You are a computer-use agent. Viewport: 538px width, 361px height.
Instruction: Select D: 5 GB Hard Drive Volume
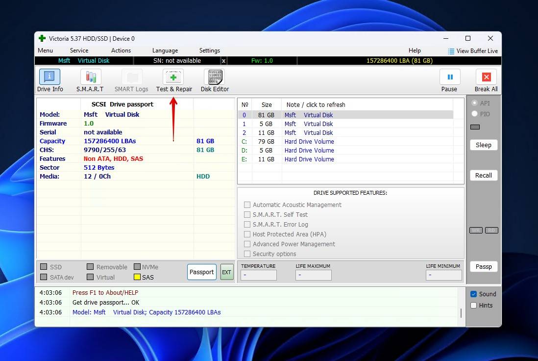coord(345,151)
